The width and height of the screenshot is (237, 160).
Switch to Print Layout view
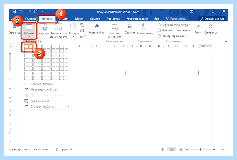point(172,150)
